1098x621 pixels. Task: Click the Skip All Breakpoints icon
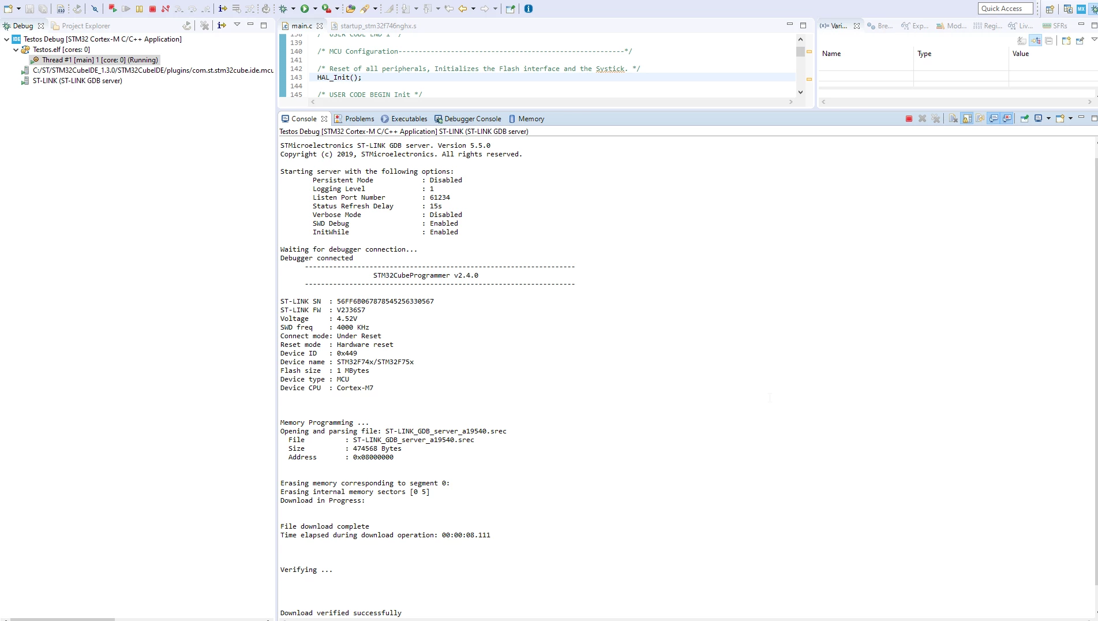point(95,9)
